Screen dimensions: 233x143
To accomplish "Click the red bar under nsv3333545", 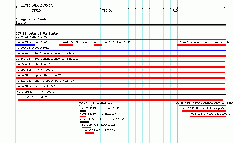I will [83, 116].
